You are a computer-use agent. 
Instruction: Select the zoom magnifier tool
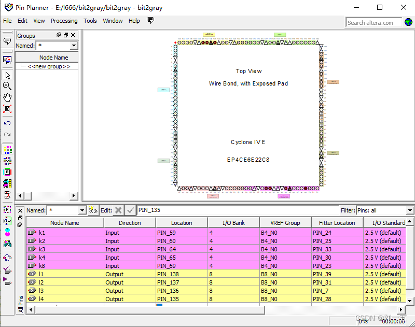coord(7,86)
